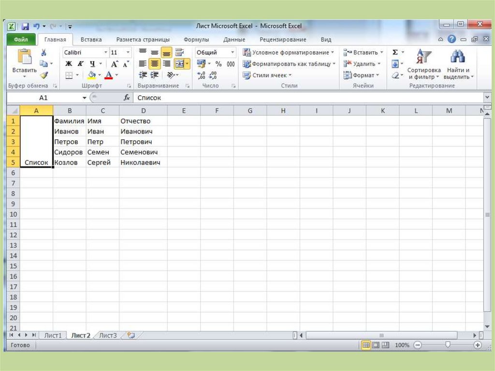Toggle italic К formatting
The image size is (495, 371).
tap(80, 64)
